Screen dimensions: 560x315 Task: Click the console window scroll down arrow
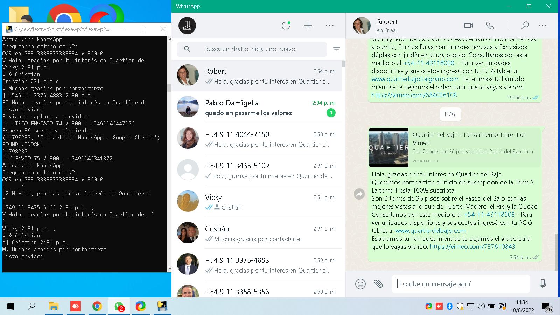170,269
